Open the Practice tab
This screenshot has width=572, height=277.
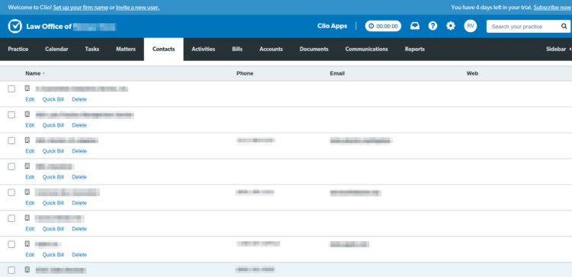point(18,49)
